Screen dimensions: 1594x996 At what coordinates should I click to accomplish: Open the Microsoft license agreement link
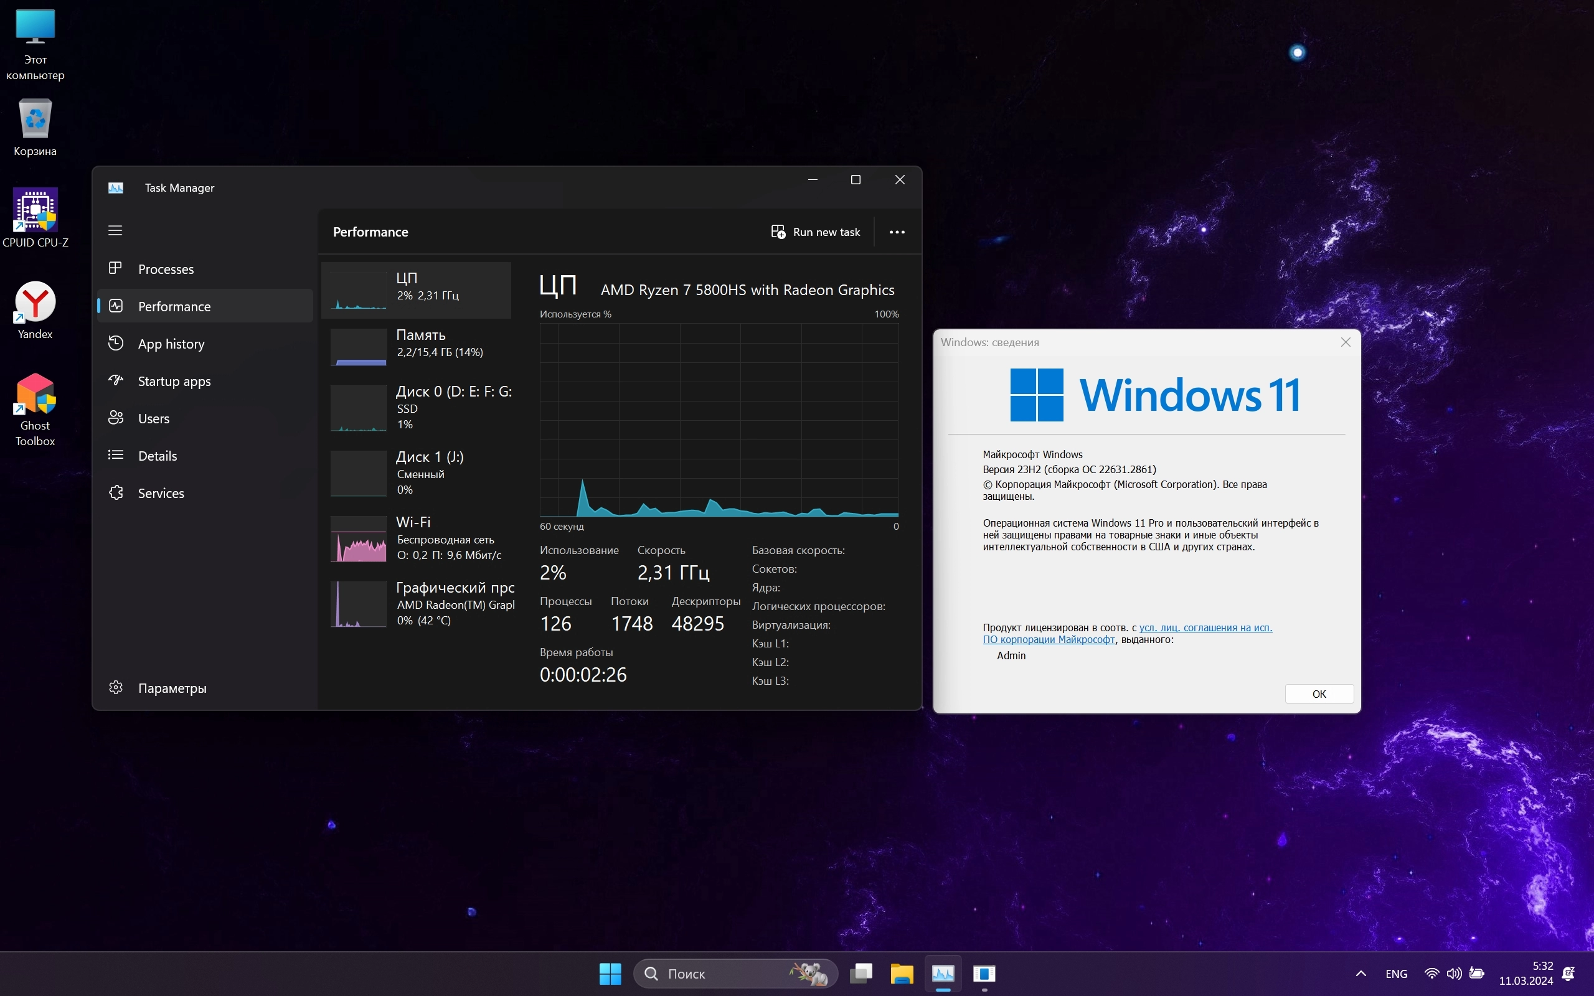[1205, 627]
